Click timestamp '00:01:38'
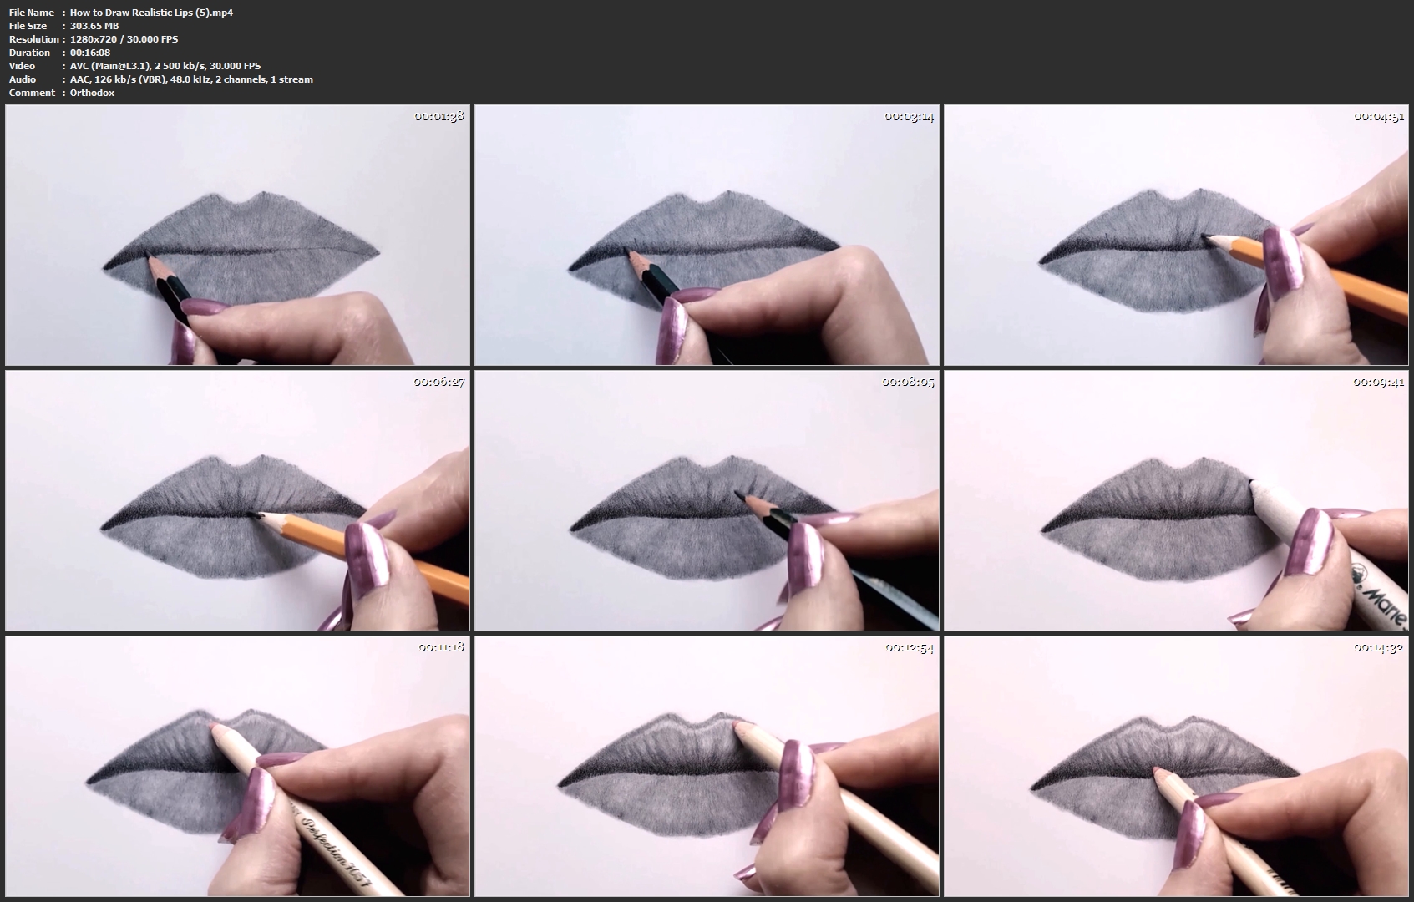Image resolution: width=1414 pixels, height=902 pixels. click(439, 116)
